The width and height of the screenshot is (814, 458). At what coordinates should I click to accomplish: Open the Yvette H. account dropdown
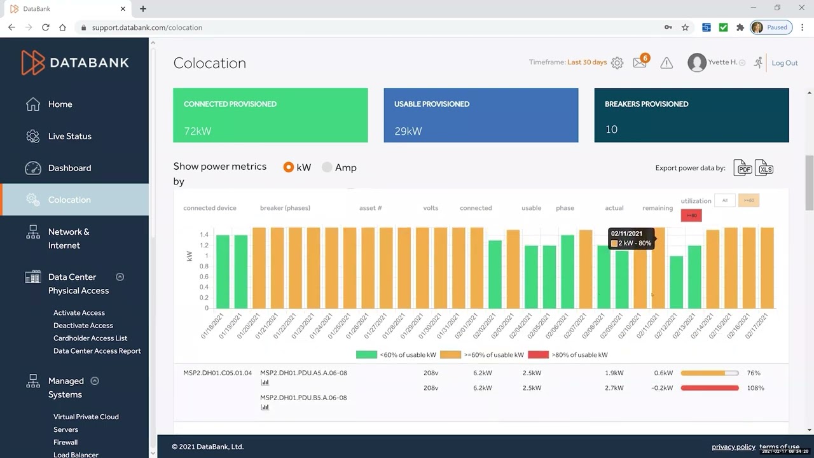coord(742,63)
